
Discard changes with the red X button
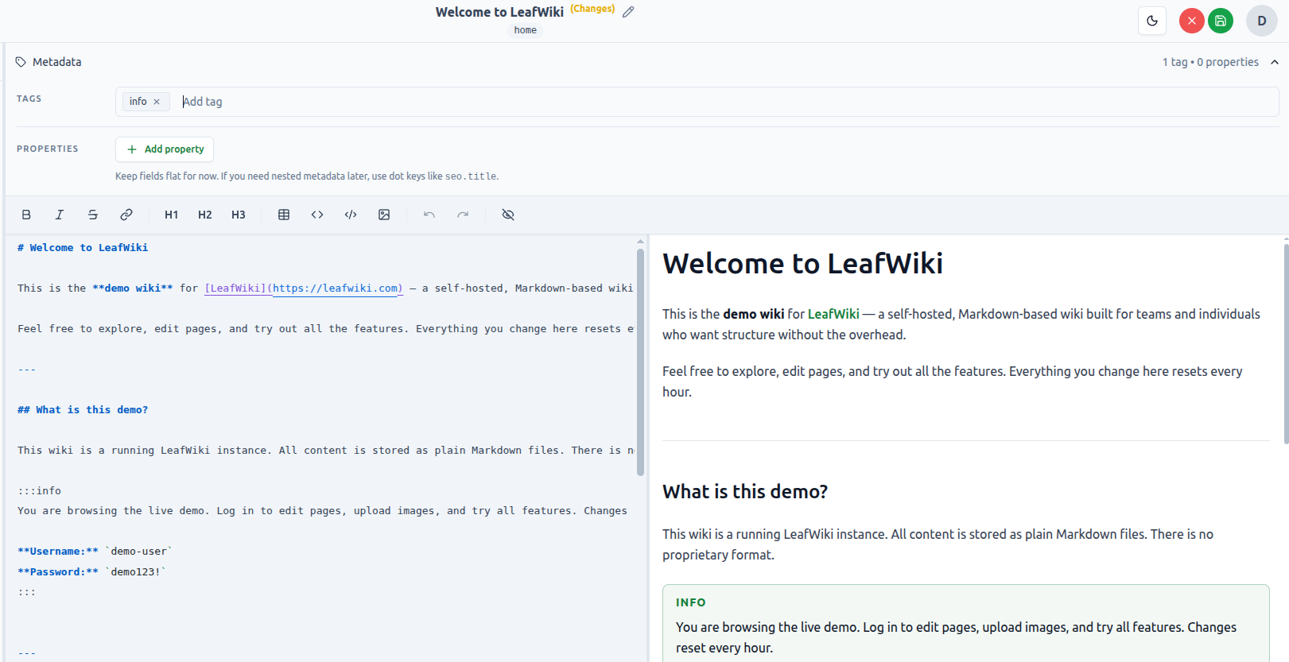point(1191,21)
